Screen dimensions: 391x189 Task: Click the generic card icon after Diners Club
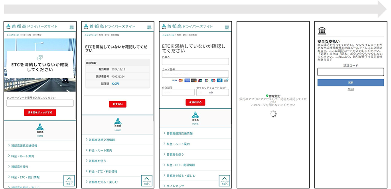[226, 80]
